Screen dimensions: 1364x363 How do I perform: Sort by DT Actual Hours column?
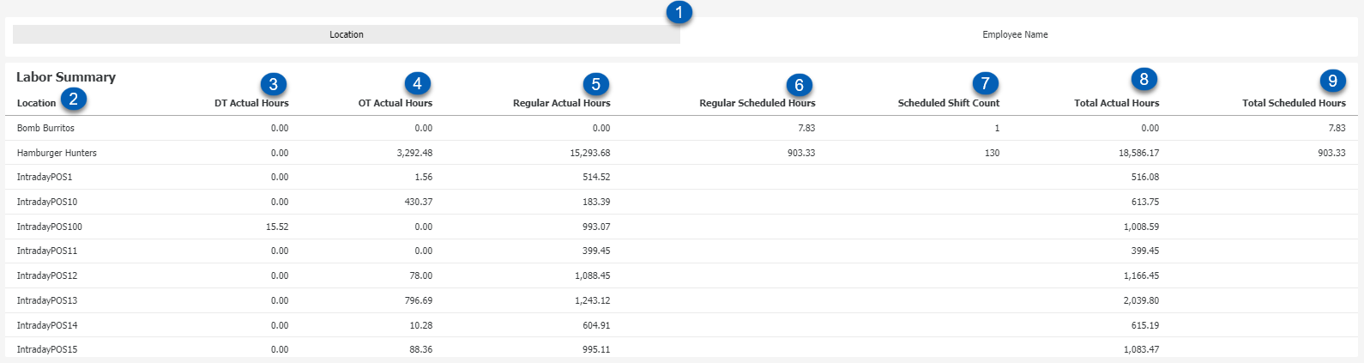[x=251, y=103]
